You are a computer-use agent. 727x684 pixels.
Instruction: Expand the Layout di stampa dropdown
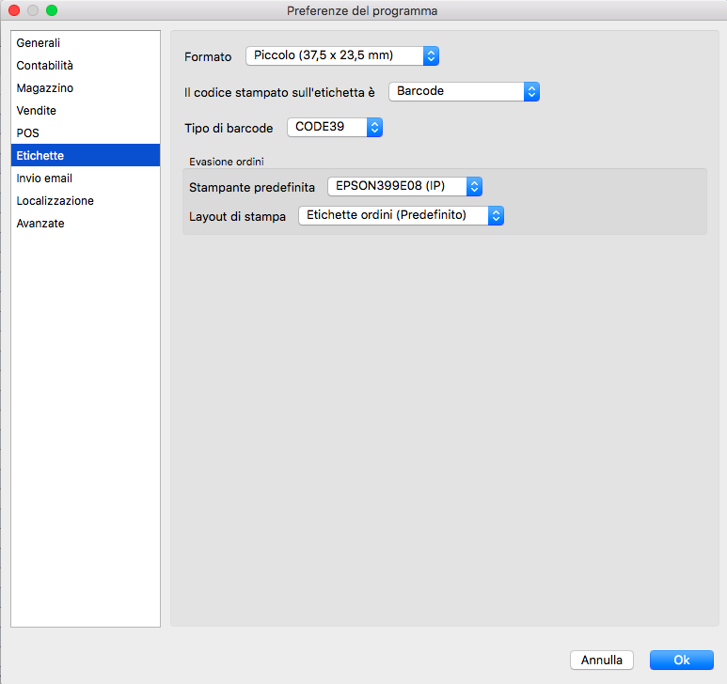(401, 215)
